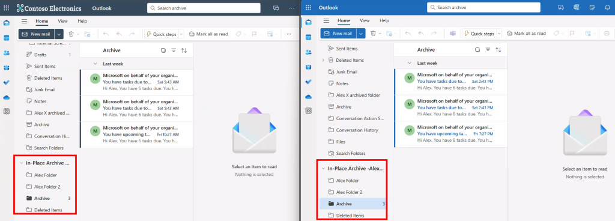615x221 pixels.
Task: Open More apps grid in the Contoso window's rail
Action: [x=6, y=111]
